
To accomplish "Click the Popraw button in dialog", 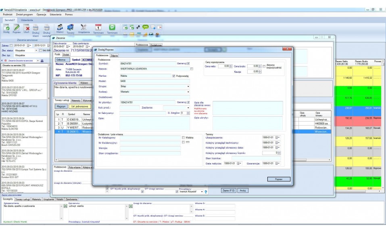I will [x=279, y=179].
